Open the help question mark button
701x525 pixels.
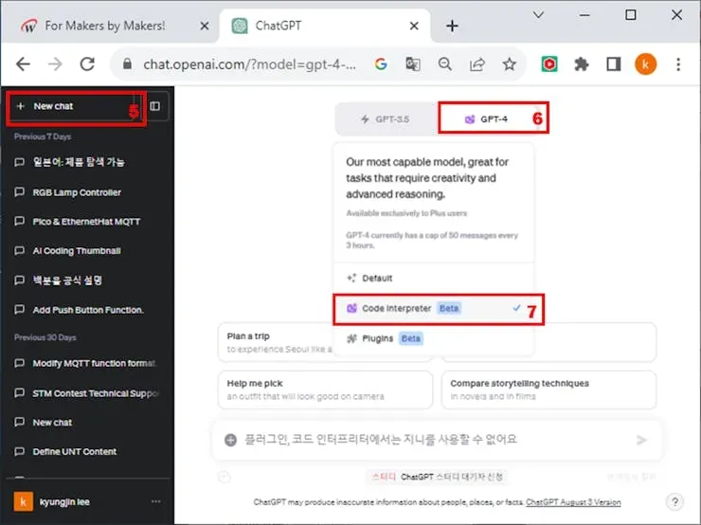tap(675, 501)
